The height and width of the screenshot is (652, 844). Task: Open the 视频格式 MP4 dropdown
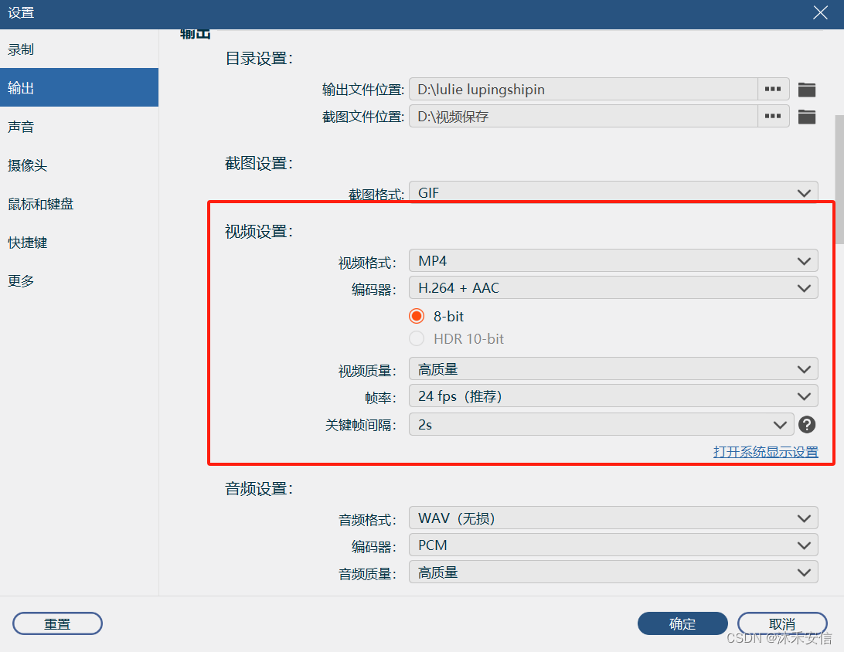(614, 261)
